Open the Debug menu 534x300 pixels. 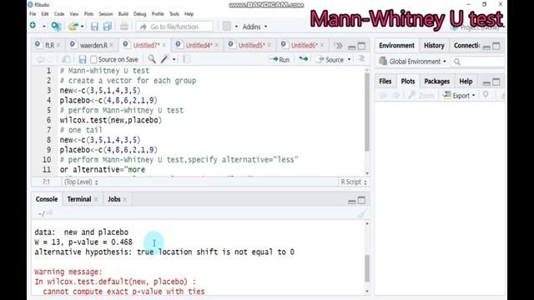tap(139, 14)
